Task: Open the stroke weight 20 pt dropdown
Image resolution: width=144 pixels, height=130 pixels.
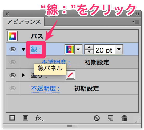Action: point(119,49)
